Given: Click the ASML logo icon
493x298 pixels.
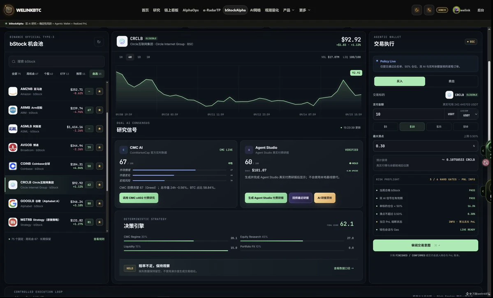Looking at the screenshot, I should pyautogui.click(x=13, y=129).
